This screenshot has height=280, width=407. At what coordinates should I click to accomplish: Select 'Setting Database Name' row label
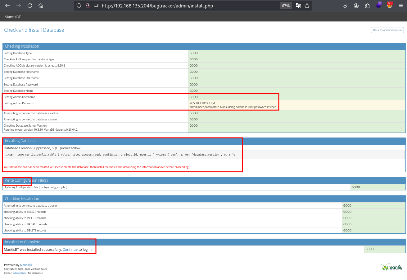point(18,91)
